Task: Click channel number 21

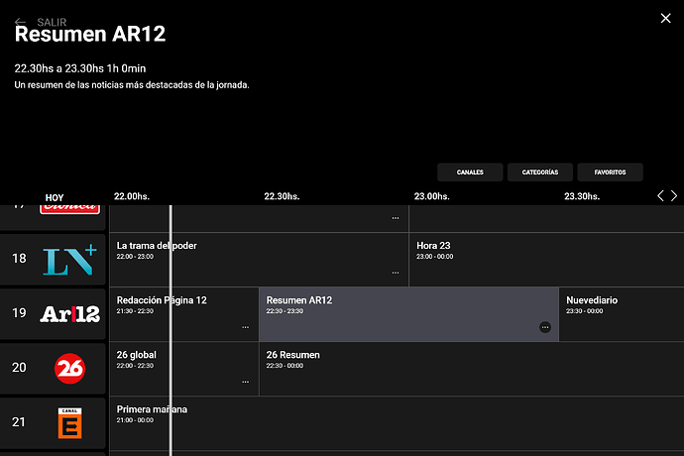Action: 19,422
